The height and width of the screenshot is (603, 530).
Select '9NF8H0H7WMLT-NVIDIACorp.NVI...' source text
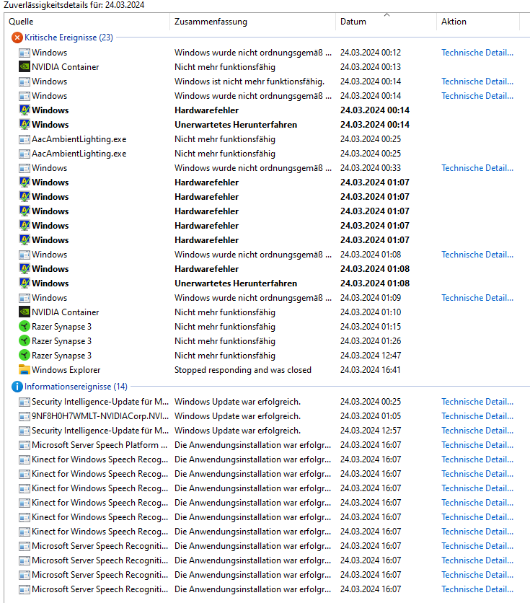coord(100,416)
